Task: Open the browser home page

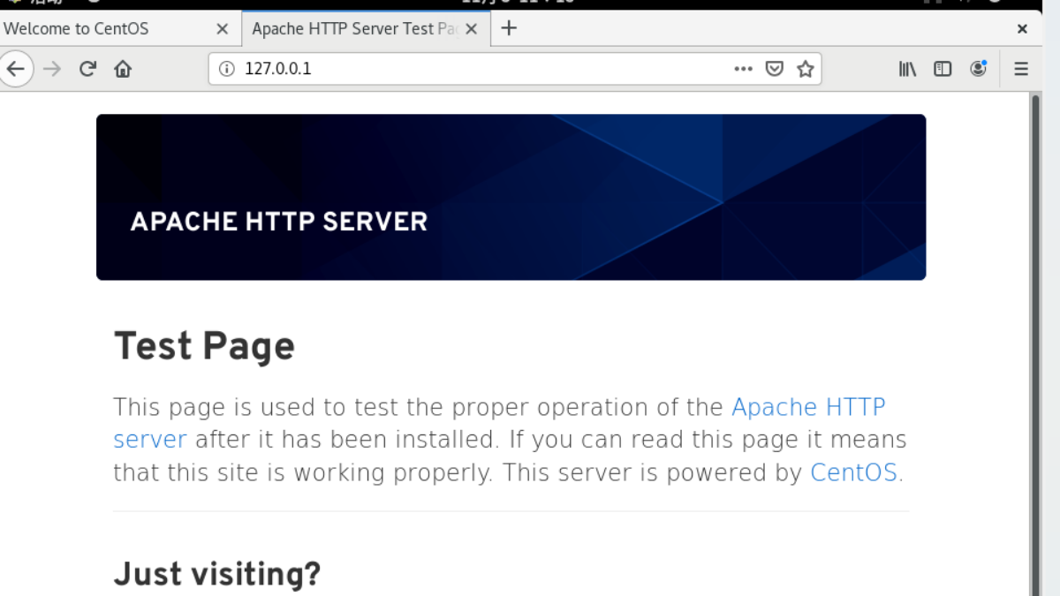Action: pos(123,69)
